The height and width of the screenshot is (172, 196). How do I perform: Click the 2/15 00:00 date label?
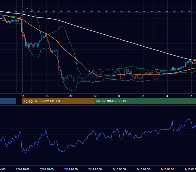tap(119, 169)
